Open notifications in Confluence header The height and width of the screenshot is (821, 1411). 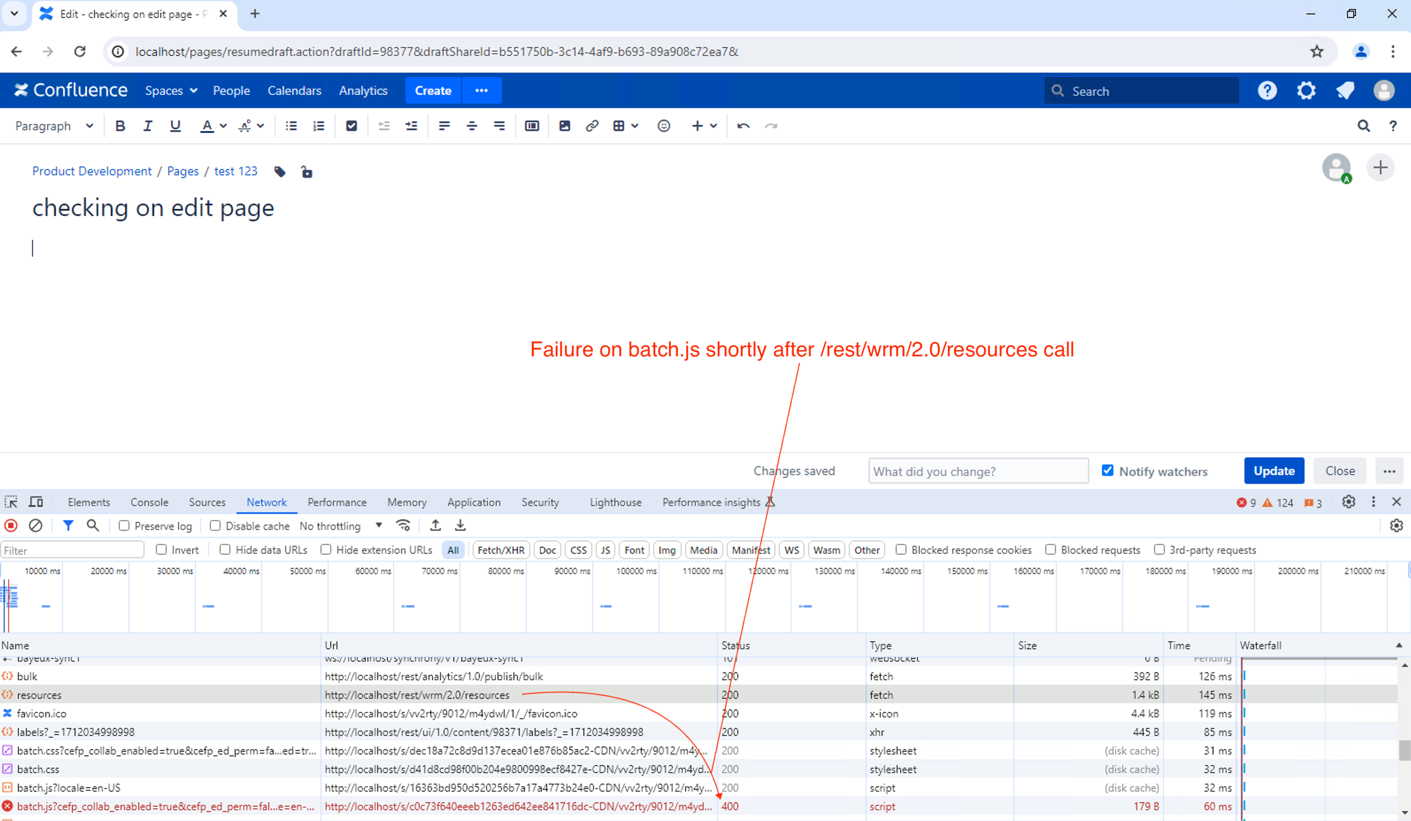[1345, 91]
